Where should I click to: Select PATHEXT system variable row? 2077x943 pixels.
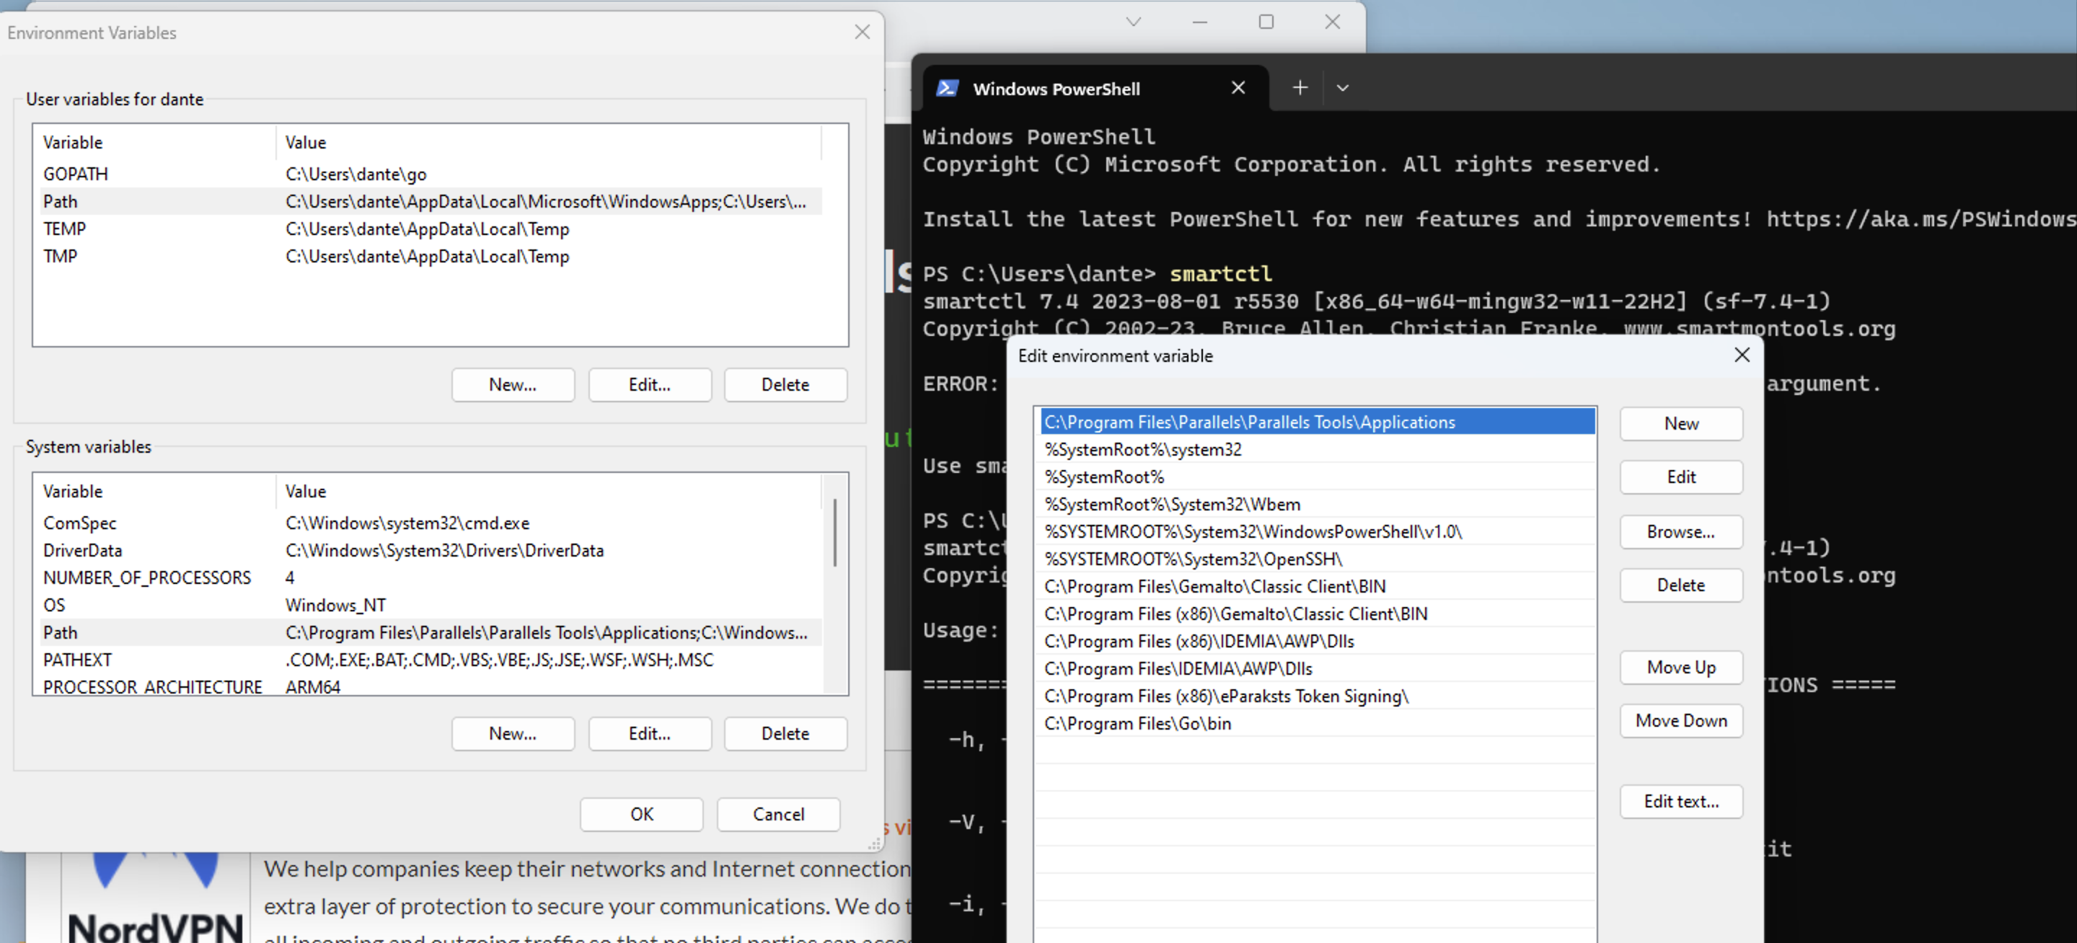pyautogui.click(x=431, y=659)
